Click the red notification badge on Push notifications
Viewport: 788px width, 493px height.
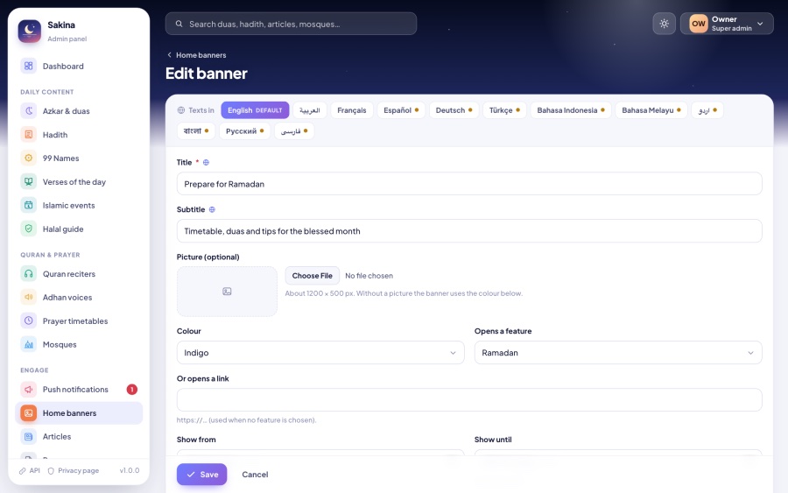[131, 390]
